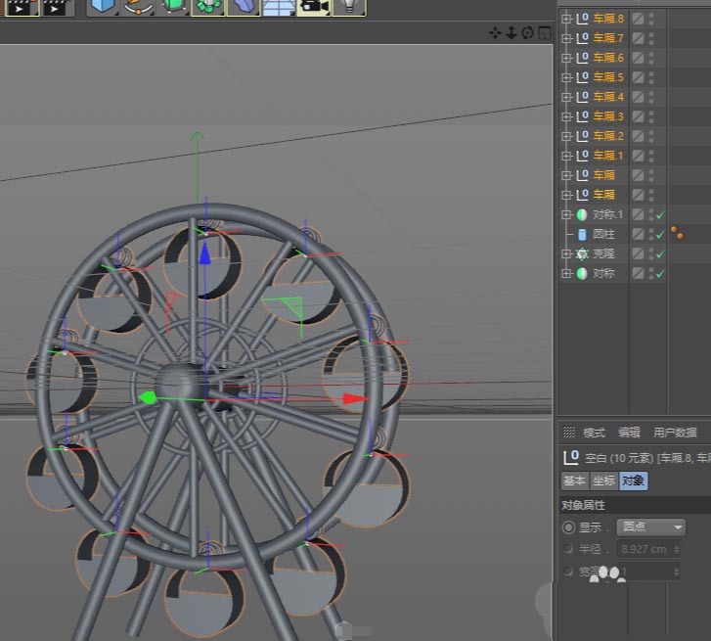Select the Camera object icon in toolbar
The width and height of the screenshot is (711, 641).
click(x=314, y=6)
